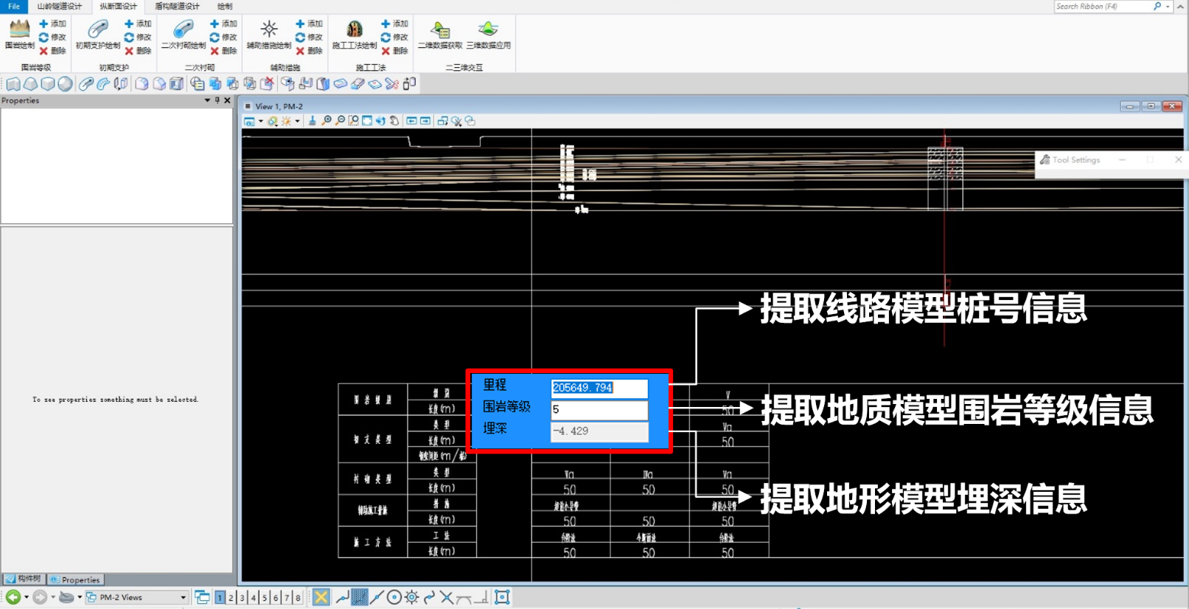This screenshot has width=1189, height=609.
Task: Switch to the 山岭隧道设计 ribbon tab
Action: [60, 7]
